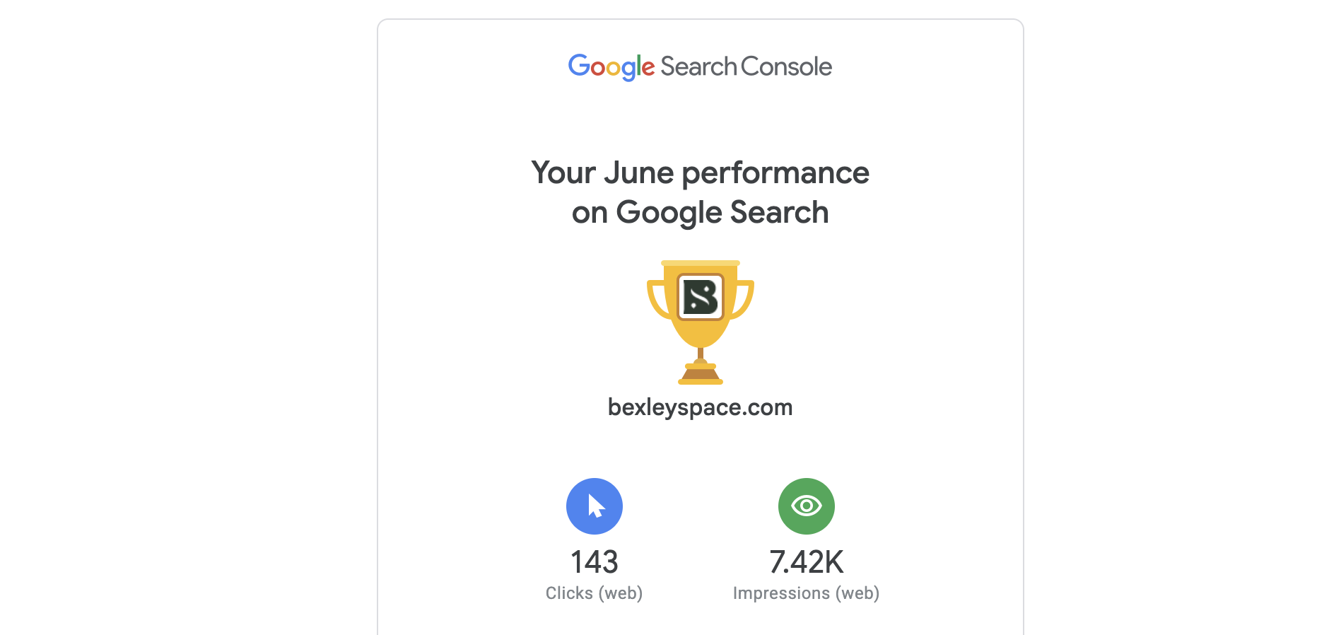1329x635 pixels.
Task: Click the trophy's right handle
Action: point(744,300)
